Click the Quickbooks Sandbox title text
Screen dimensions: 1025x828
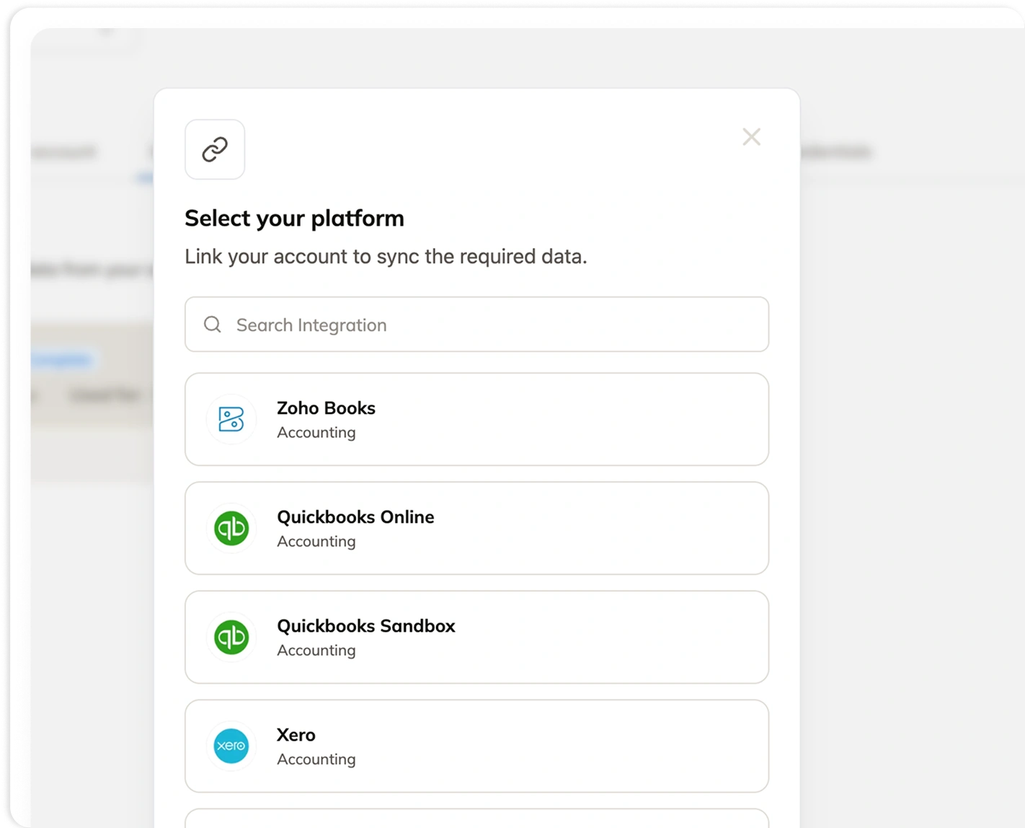point(366,626)
